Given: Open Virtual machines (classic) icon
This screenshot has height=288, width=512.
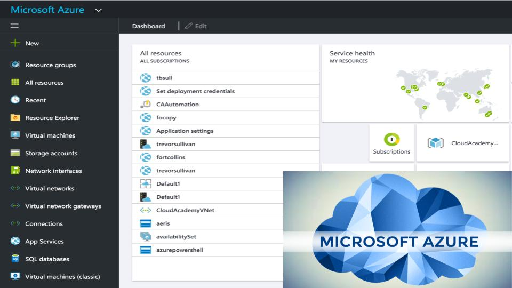Looking at the screenshot, I should 15,276.
